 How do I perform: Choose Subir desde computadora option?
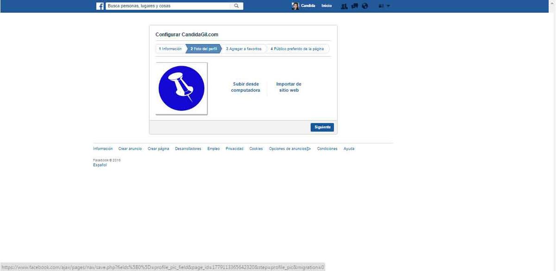point(246,87)
